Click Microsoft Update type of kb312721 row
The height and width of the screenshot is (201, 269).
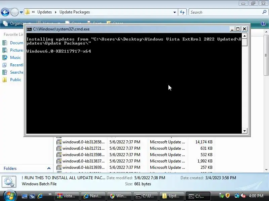(167, 148)
